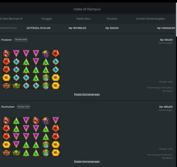Select the crown symbol in Runtuhan grid
Screen dimensions: 177x167
pyautogui.click(x=46, y=121)
